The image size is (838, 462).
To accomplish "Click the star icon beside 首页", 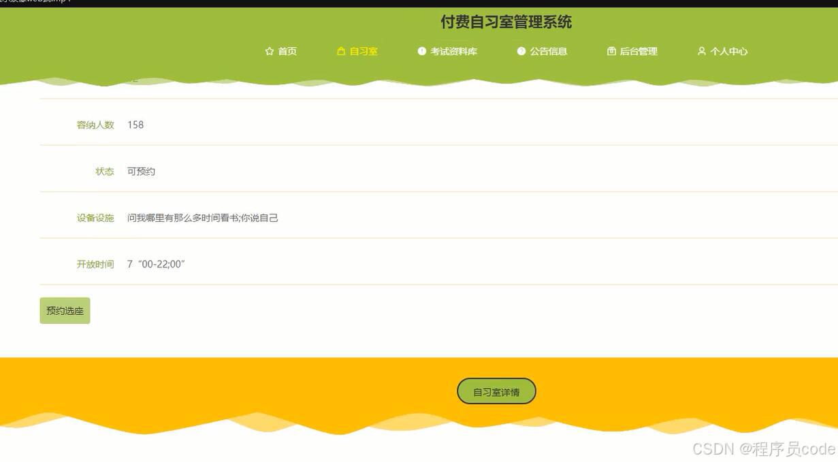I will [270, 51].
